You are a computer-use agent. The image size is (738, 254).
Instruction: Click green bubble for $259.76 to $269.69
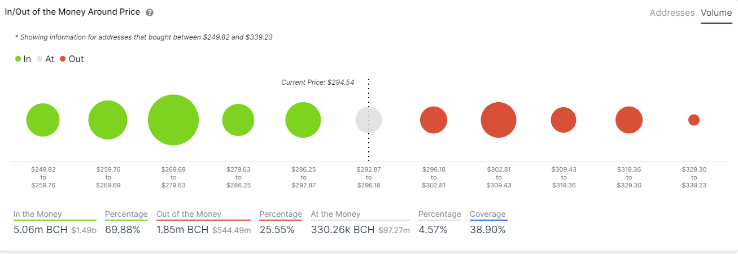(x=108, y=120)
